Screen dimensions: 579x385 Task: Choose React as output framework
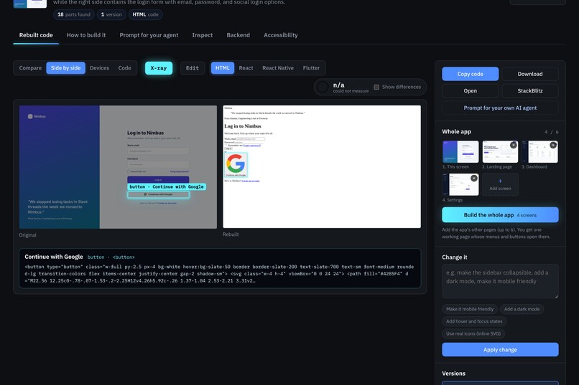246,68
